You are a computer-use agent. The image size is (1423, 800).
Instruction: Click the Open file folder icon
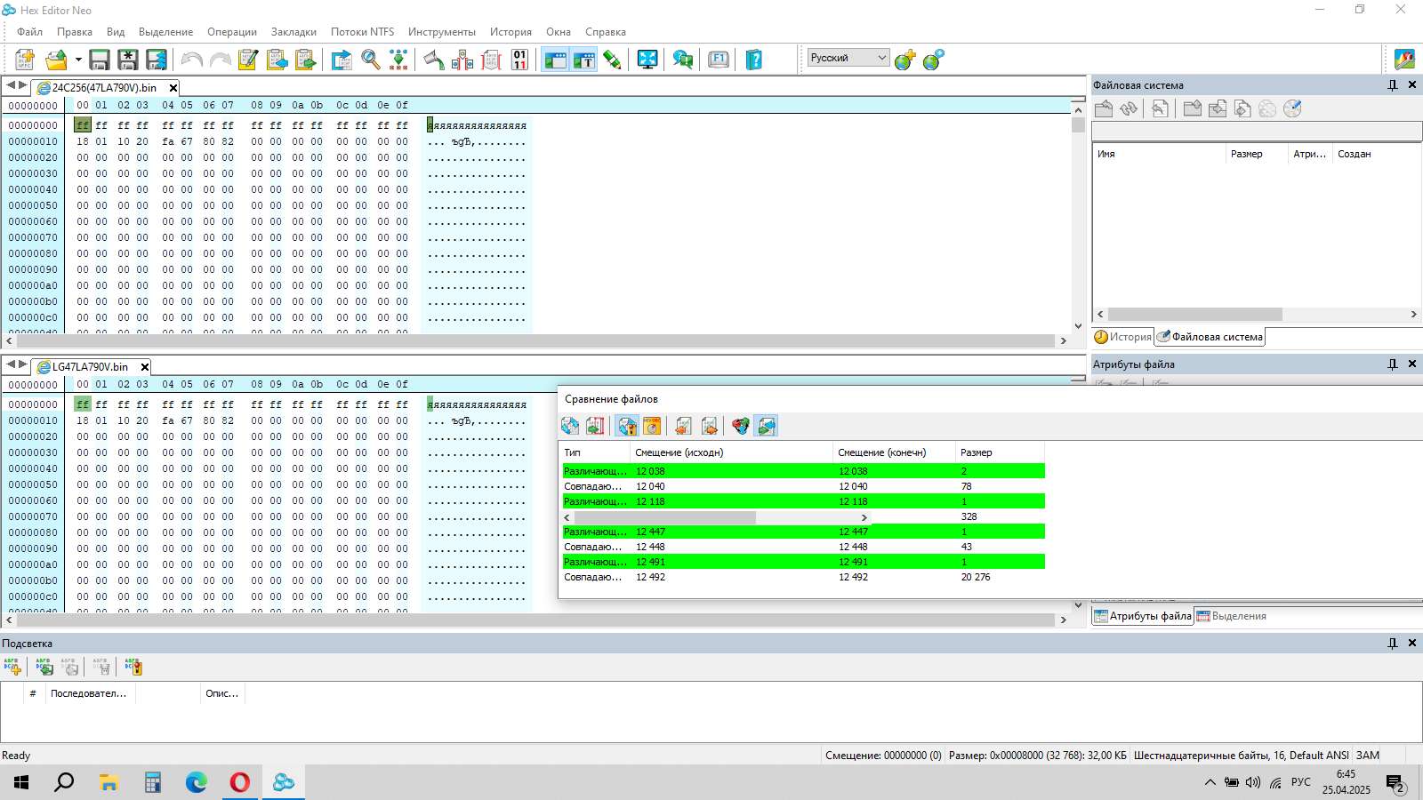tap(57, 60)
